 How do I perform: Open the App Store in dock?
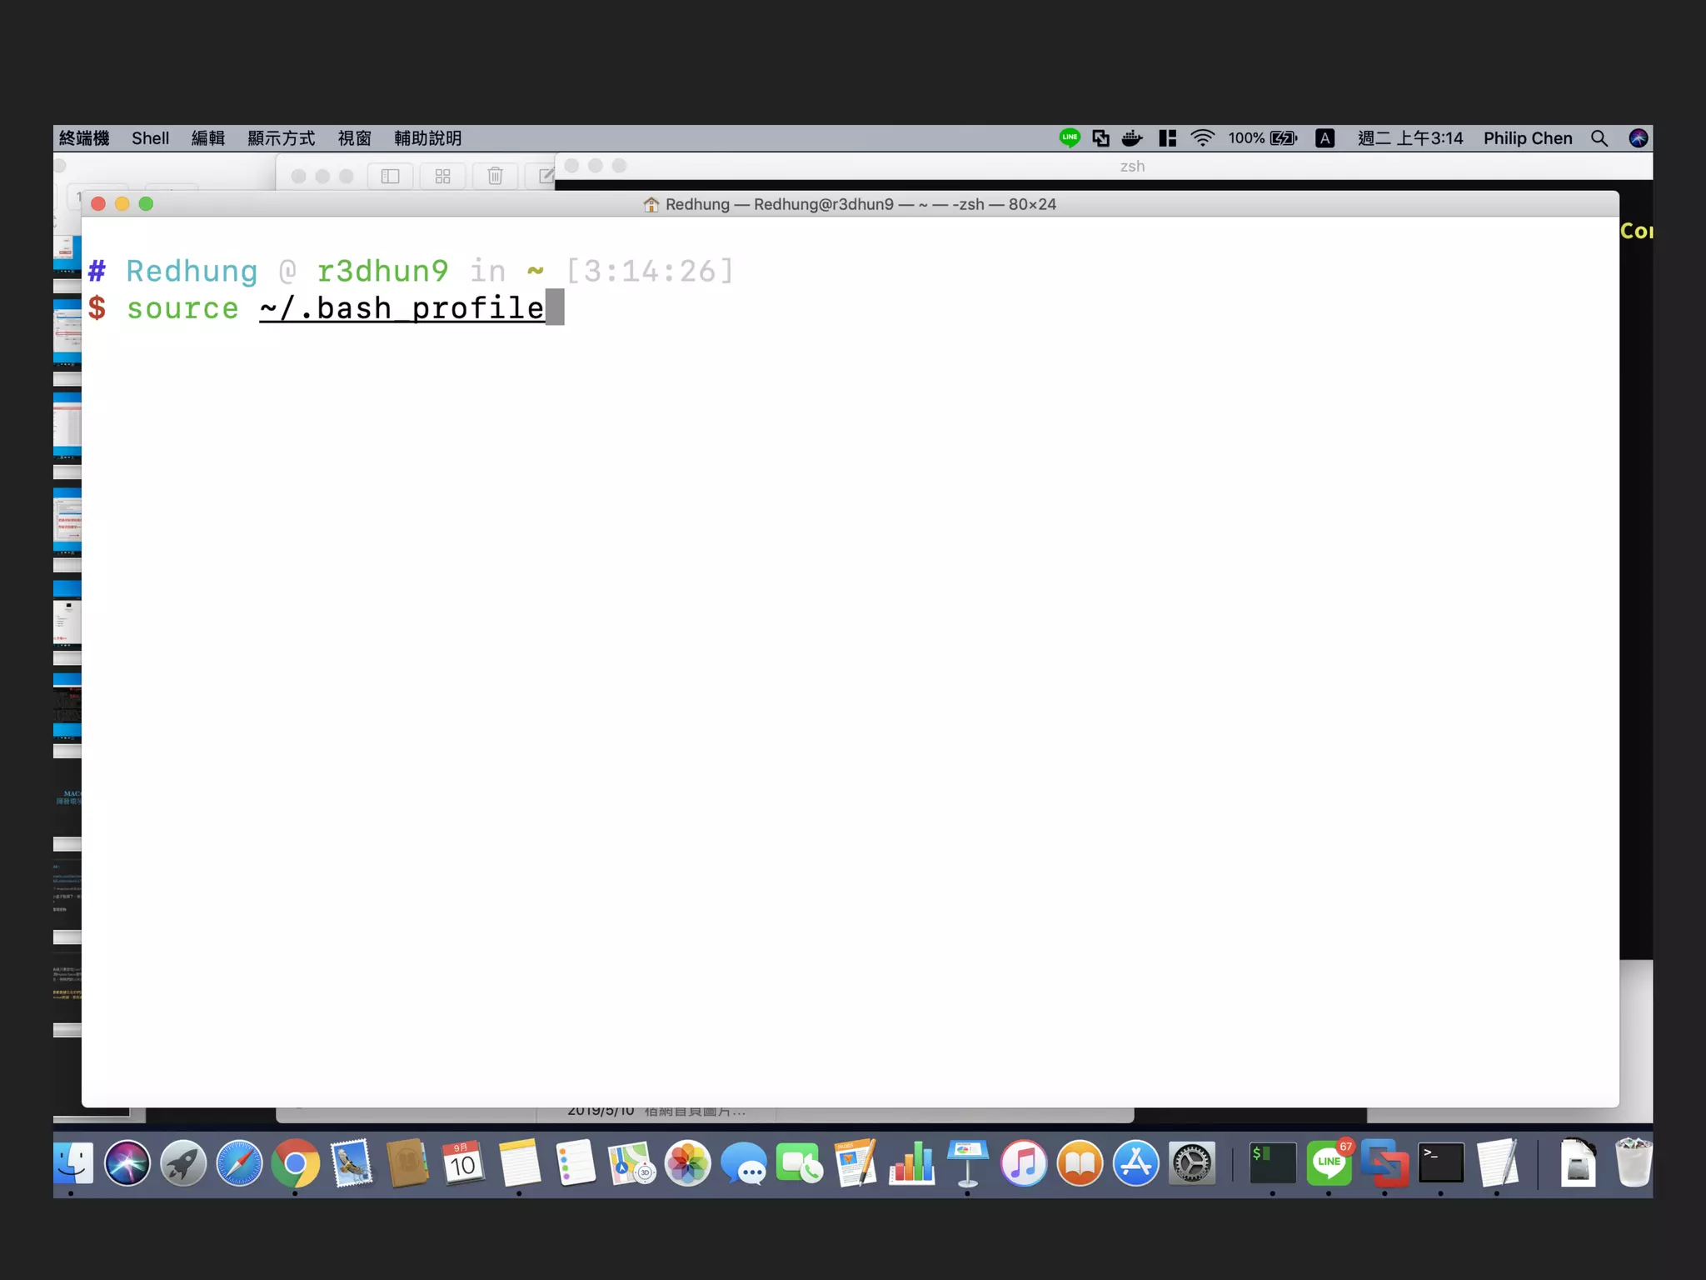(1135, 1163)
